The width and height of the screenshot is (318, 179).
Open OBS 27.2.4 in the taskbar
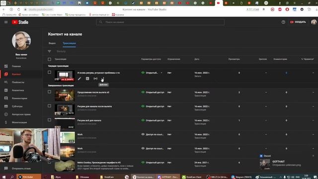217,177
